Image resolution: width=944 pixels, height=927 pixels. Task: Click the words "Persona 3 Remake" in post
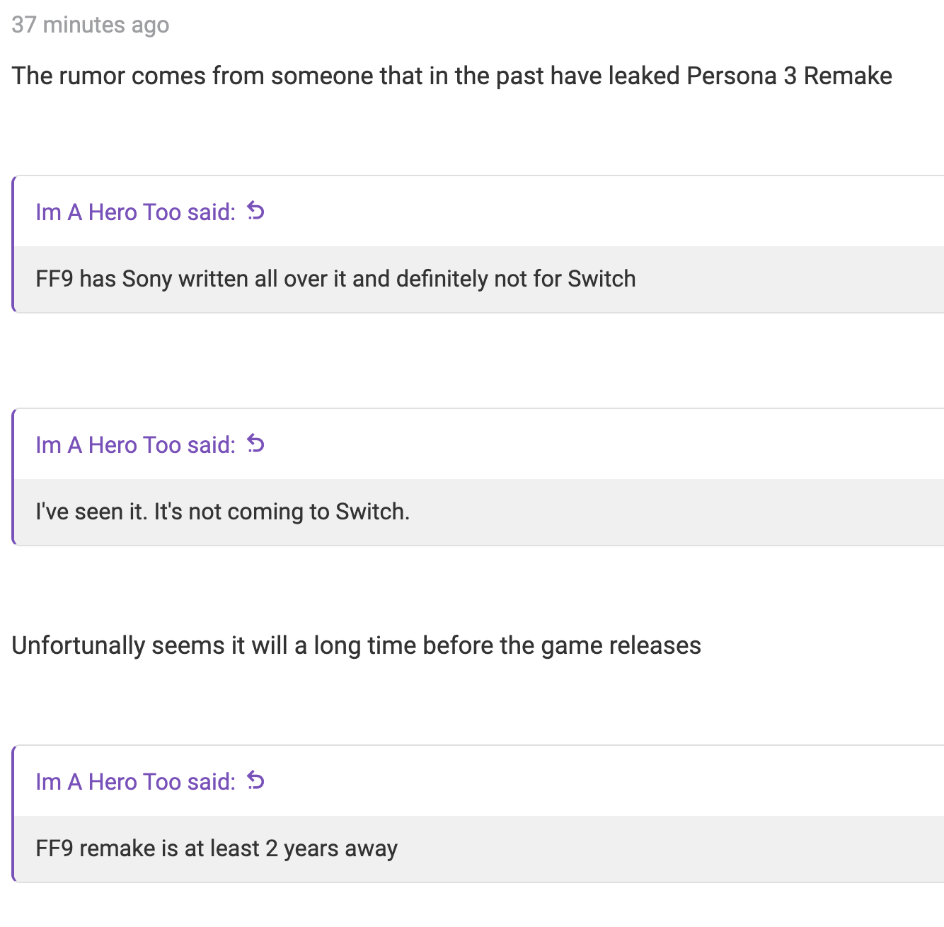click(790, 76)
